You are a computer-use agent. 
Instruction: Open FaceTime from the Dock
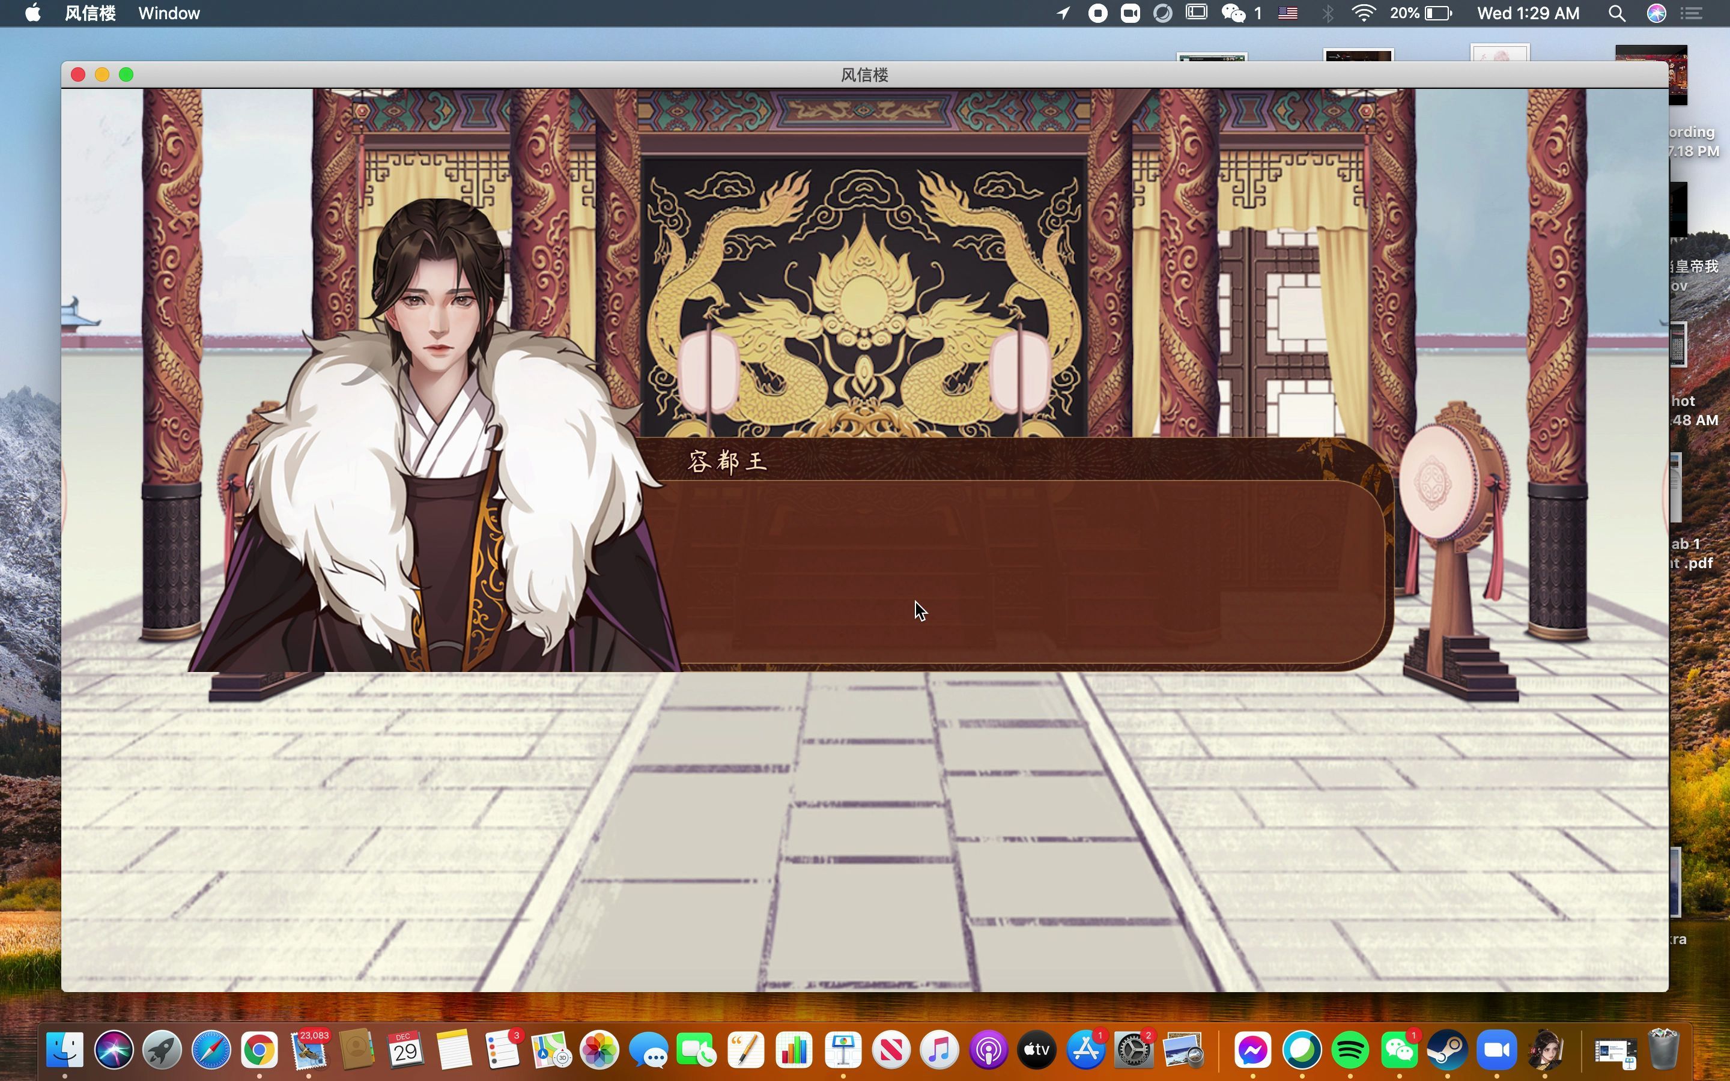coord(697,1050)
